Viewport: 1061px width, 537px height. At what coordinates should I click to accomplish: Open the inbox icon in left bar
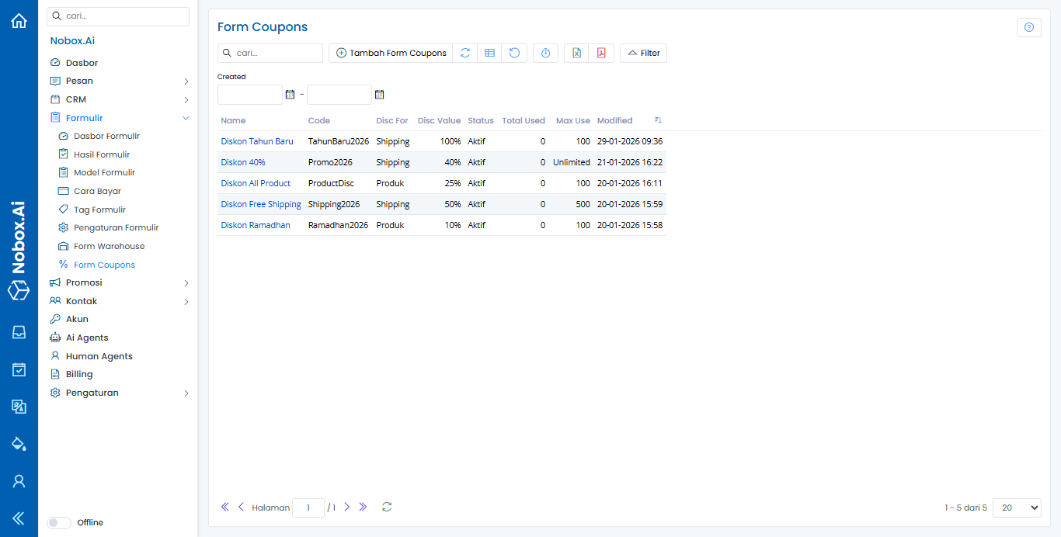[x=19, y=332]
